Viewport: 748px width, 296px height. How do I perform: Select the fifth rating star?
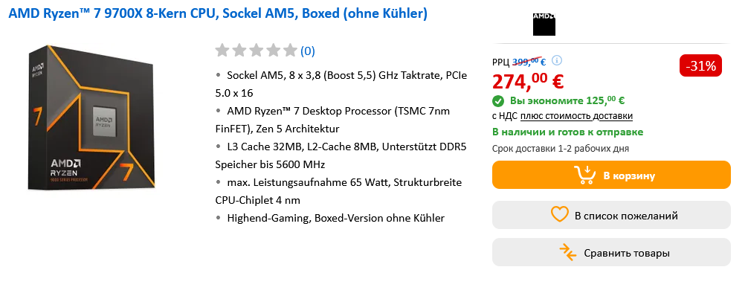[x=289, y=50]
